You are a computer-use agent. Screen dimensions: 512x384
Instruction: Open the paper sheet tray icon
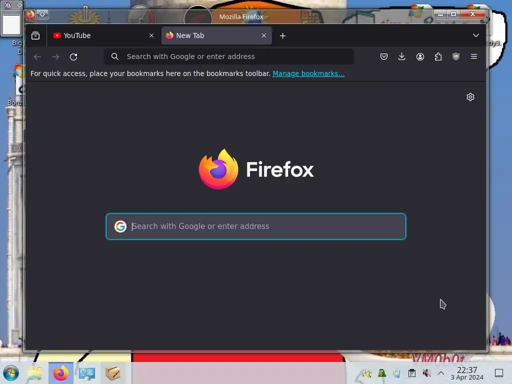tap(396, 373)
